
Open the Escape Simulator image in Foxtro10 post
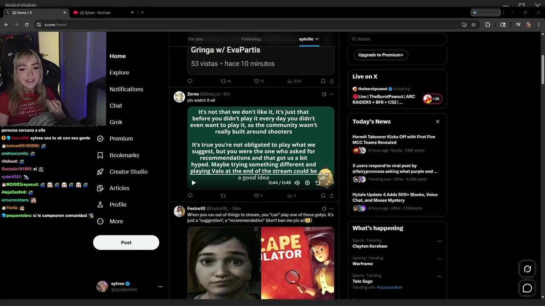298,263
